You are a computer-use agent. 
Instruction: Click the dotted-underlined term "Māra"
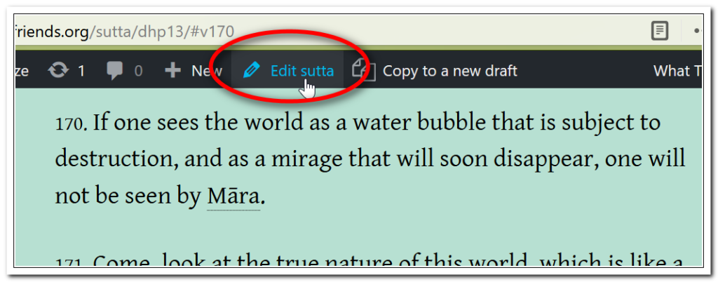coord(233,196)
